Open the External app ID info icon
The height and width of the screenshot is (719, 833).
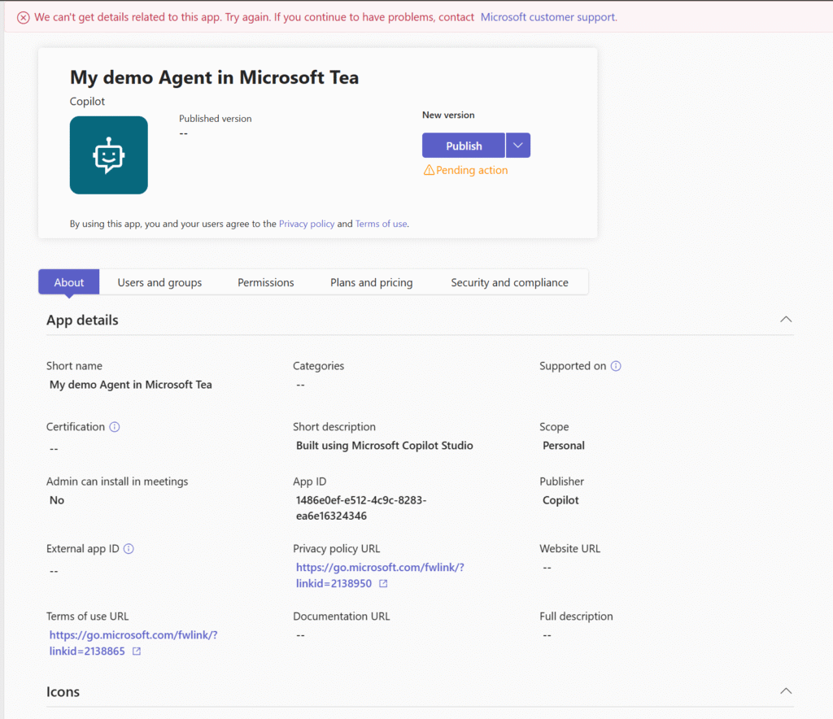(129, 549)
